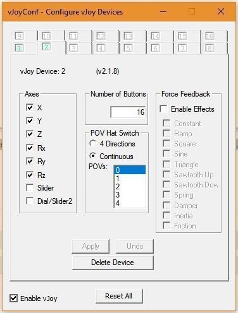This screenshot has width=238, height=313.
Task: Check Enable Effects for force feedback
Action: [163, 109]
